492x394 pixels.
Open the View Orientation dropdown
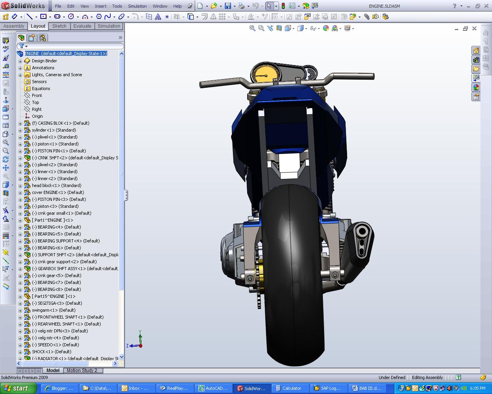point(293,28)
